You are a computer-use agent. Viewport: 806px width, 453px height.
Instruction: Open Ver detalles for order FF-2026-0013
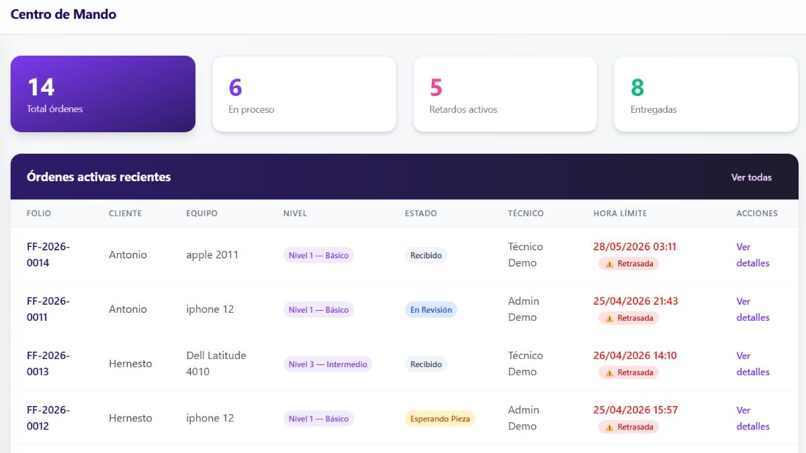753,364
